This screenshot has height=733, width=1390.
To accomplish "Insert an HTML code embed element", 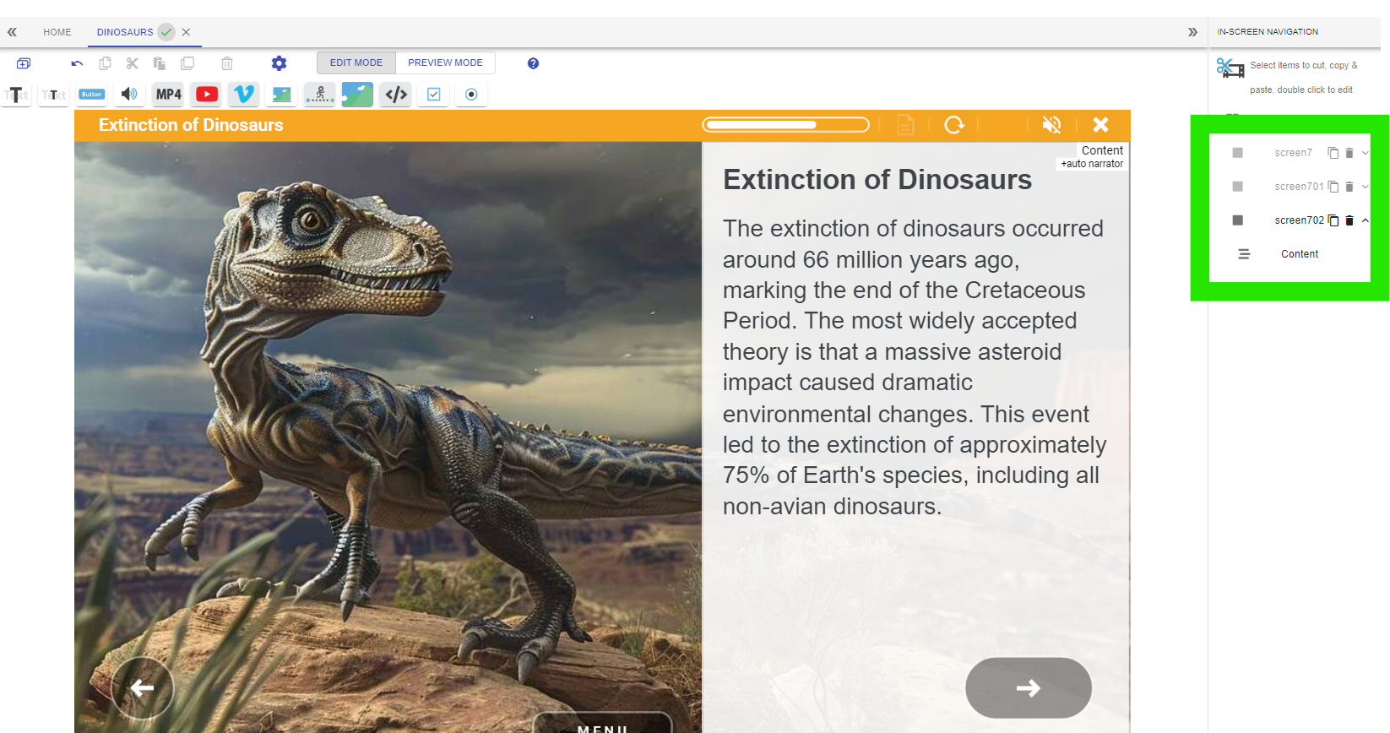I will pos(396,95).
